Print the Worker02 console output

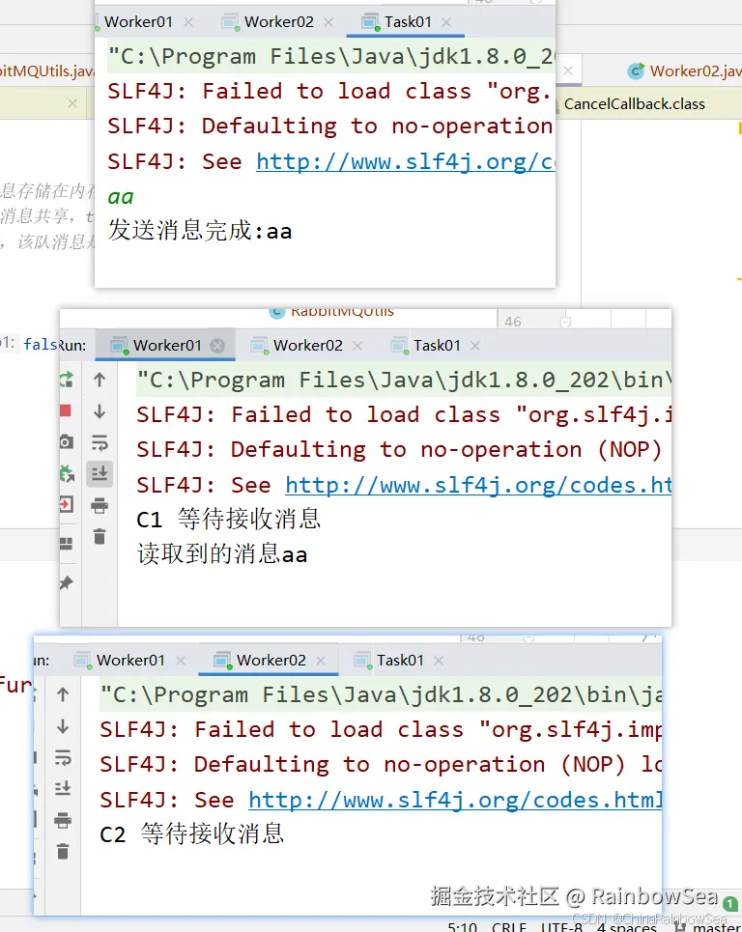coord(63,820)
